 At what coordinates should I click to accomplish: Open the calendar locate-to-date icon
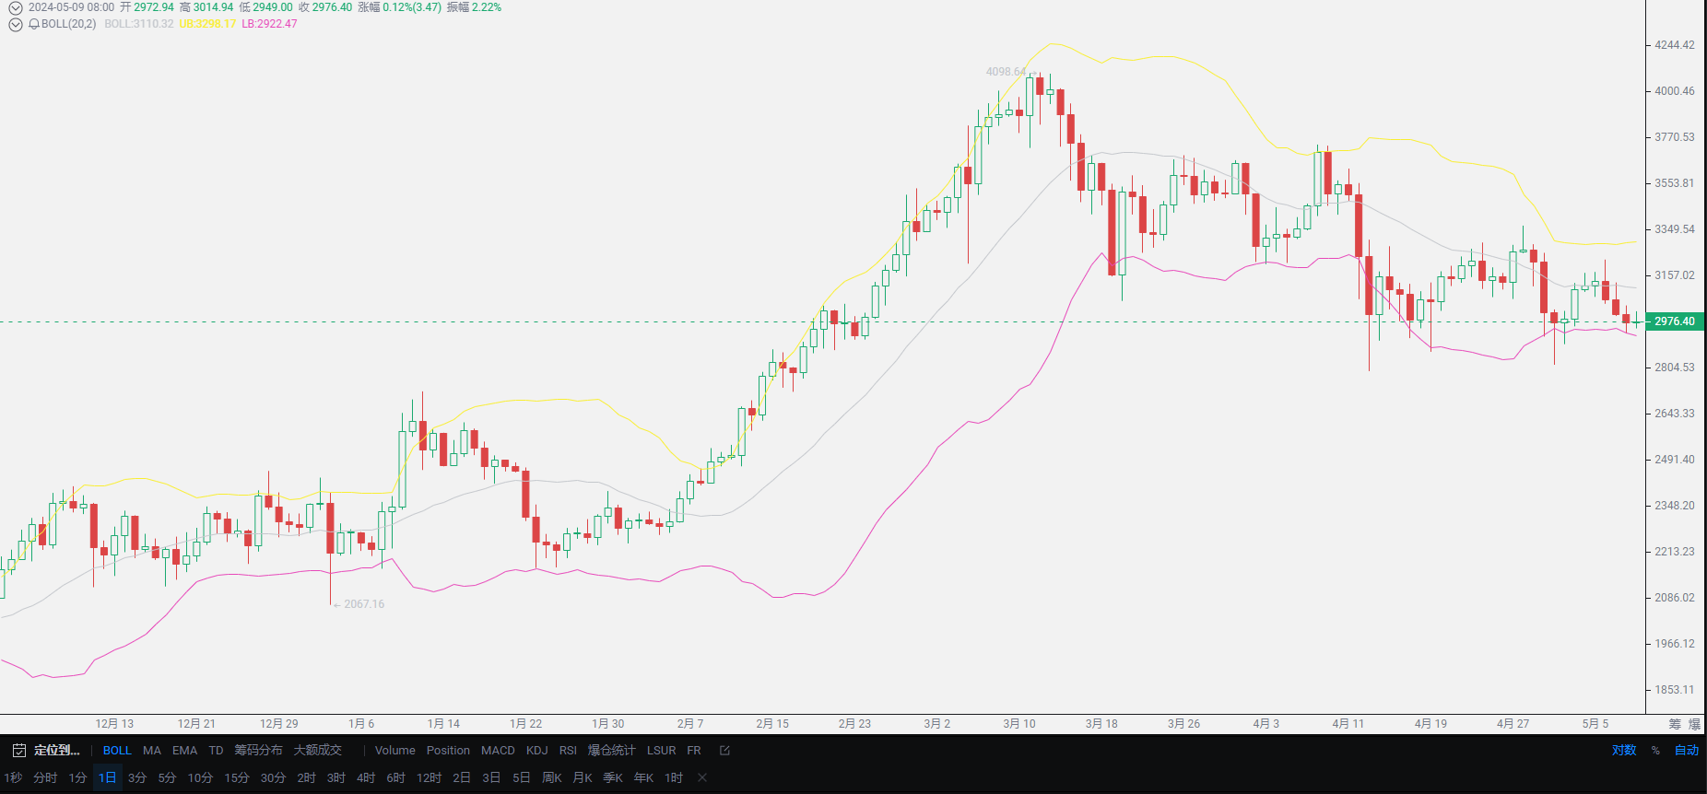click(18, 751)
